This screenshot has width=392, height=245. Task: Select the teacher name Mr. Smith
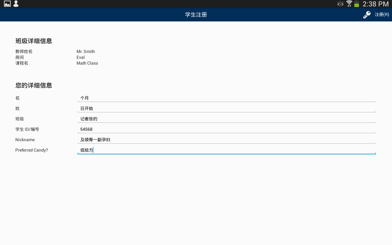point(86,51)
